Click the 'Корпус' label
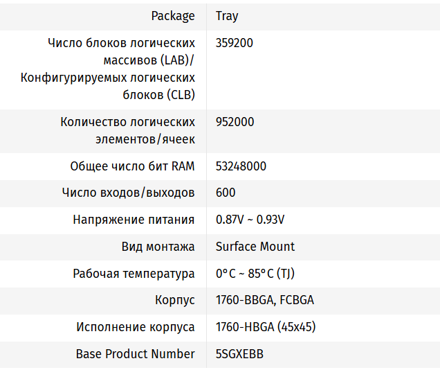The height and width of the screenshot is (379, 440). (175, 301)
